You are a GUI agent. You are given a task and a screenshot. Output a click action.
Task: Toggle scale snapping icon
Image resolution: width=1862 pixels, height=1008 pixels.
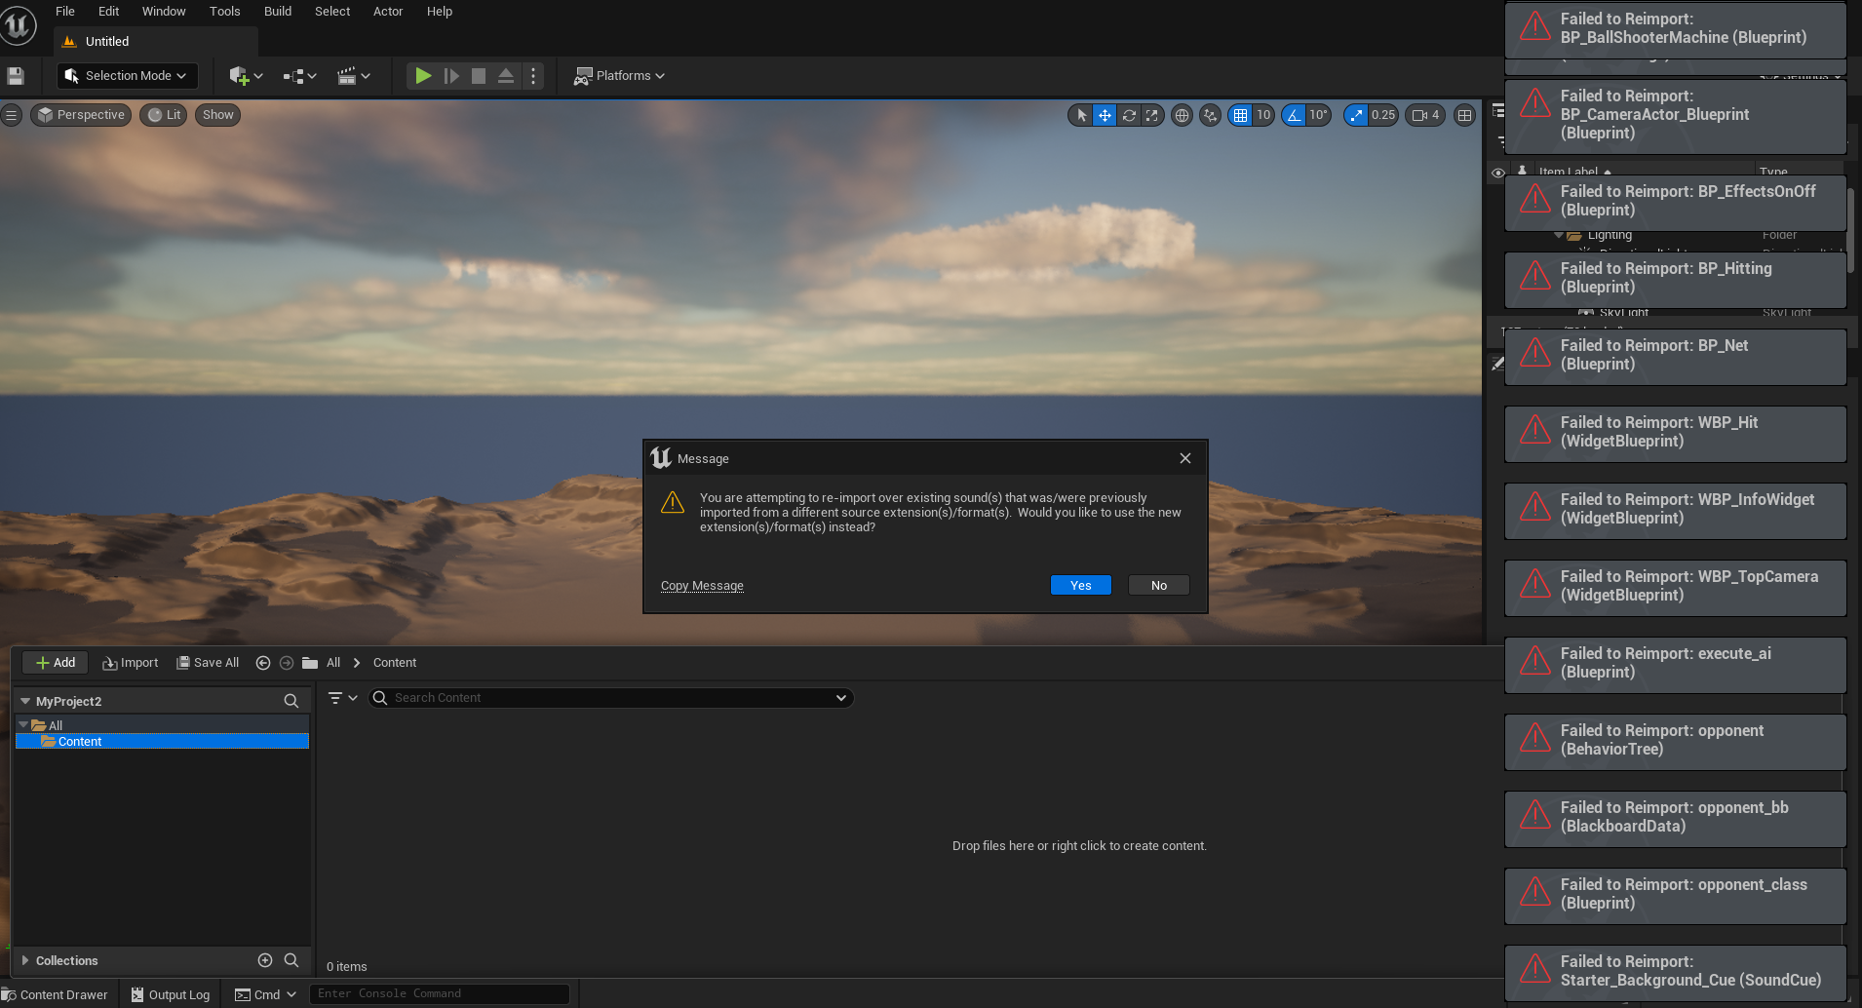pyautogui.click(x=1356, y=115)
